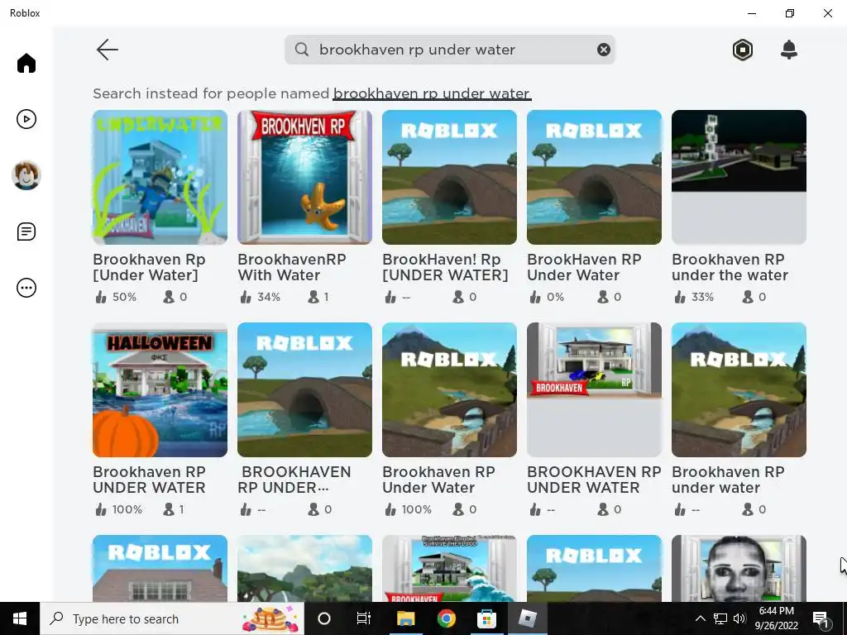Open the Chat messages icon in sidebar

(26, 232)
